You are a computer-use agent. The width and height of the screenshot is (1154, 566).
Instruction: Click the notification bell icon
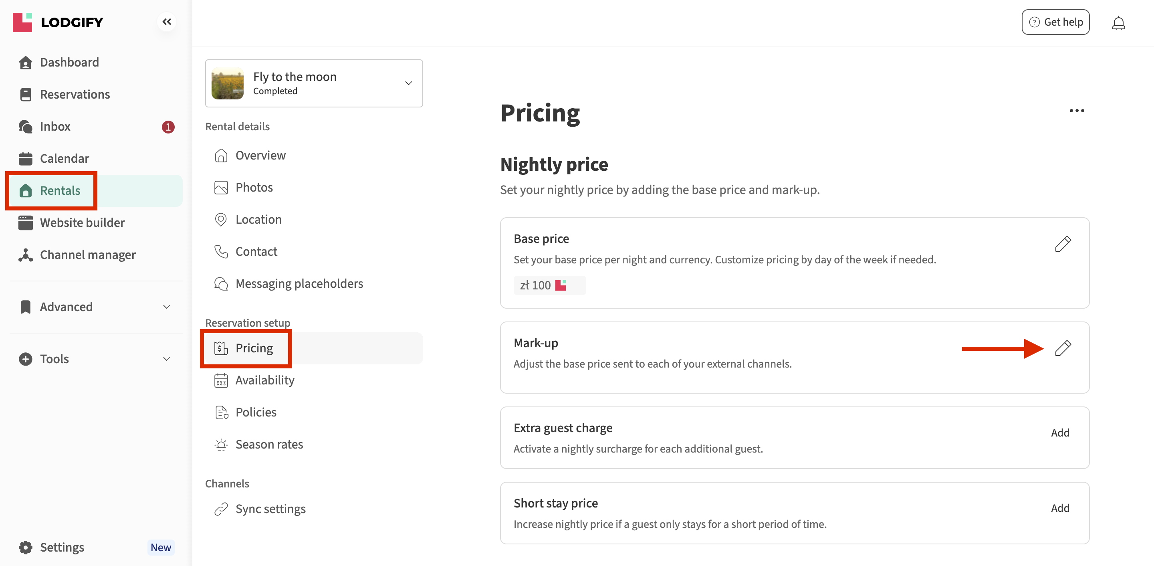pyautogui.click(x=1118, y=23)
